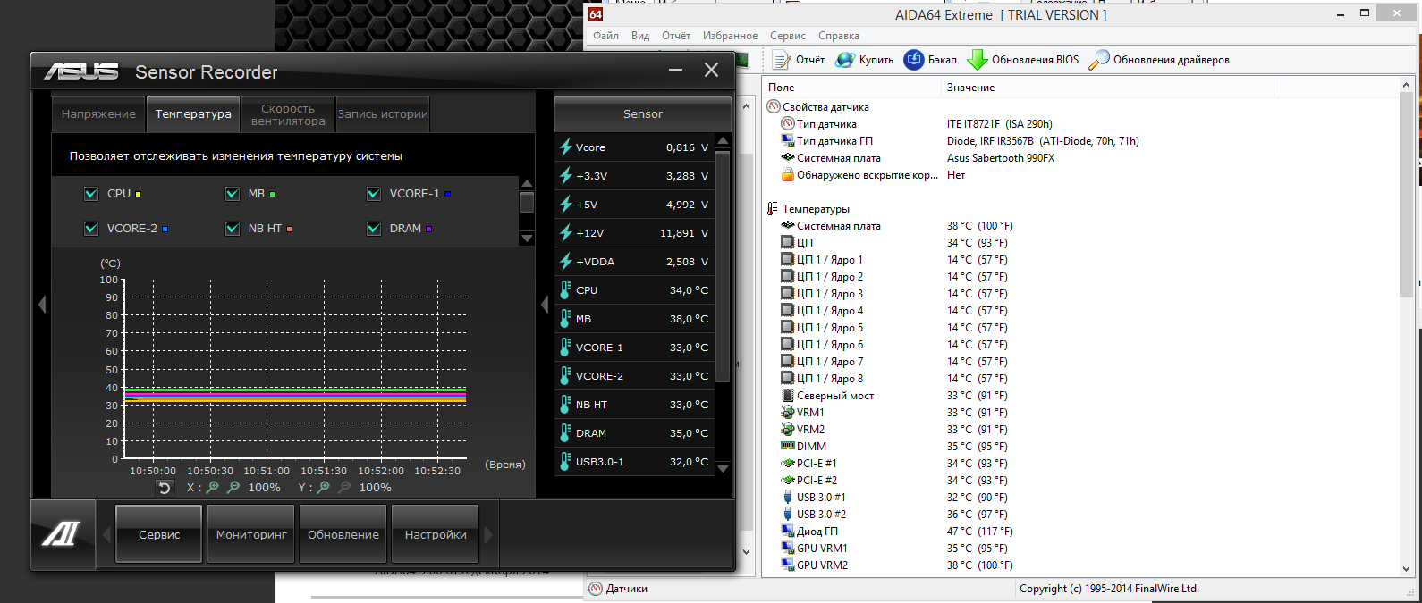
Task: Click the AIDA64 red 64 title bar icon
Action: [597, 14]
